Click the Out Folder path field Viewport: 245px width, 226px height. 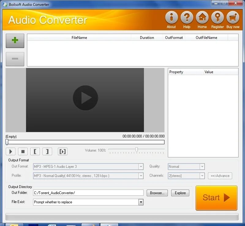[x=88, y=193]
